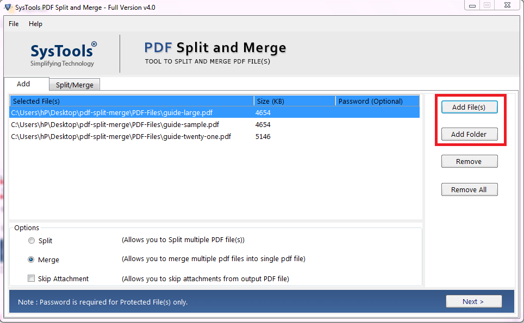Image resolution: width=524 pixels, height=323 pixels.
Task: Click the Add Folder button
Action: 469,134
